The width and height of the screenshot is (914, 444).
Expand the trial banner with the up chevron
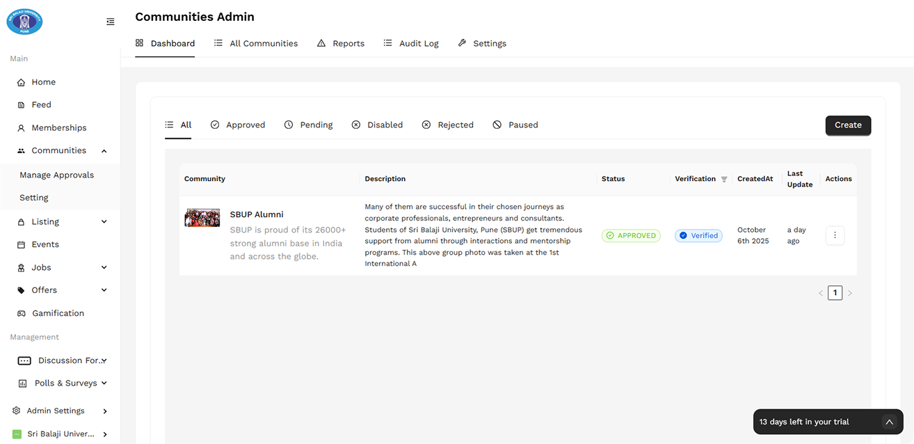pos(888,422)
